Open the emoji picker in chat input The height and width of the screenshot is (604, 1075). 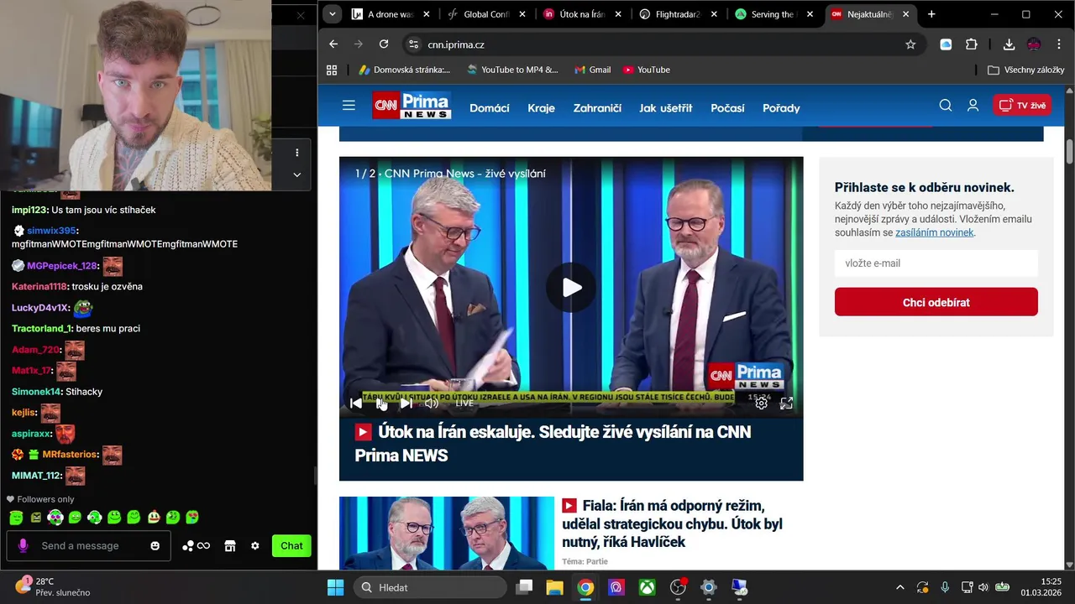155,546
